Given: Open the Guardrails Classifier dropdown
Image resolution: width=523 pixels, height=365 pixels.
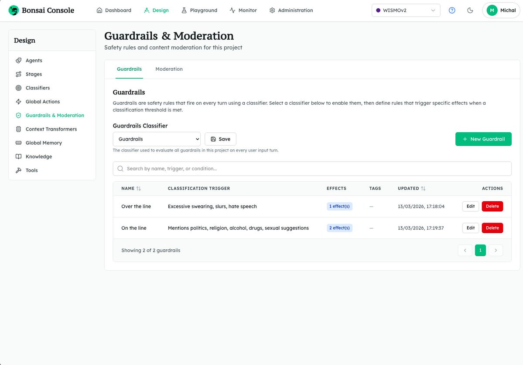Looking at the screenshot, I should (x=157, y=139).
